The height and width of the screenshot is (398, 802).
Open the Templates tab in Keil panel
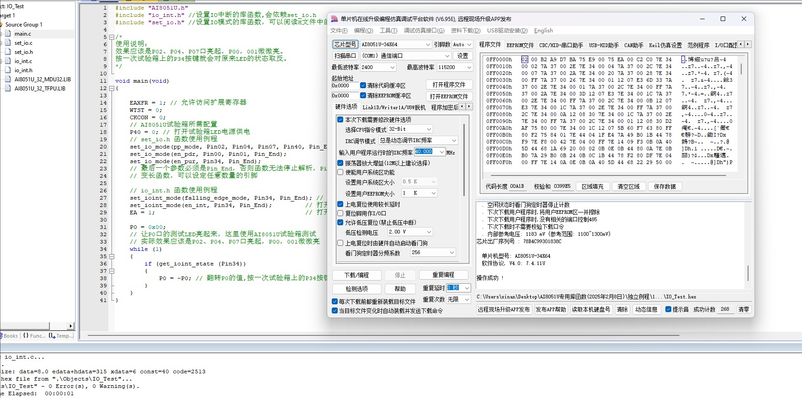[x=61, y=335]
